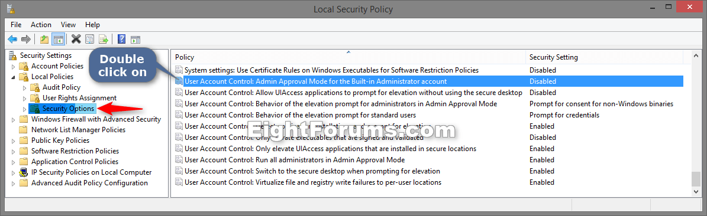Click Disabled value for System settings Certificate Rules
The height and width of the screenshot is (216, 707).
click(x=543, y=70)
